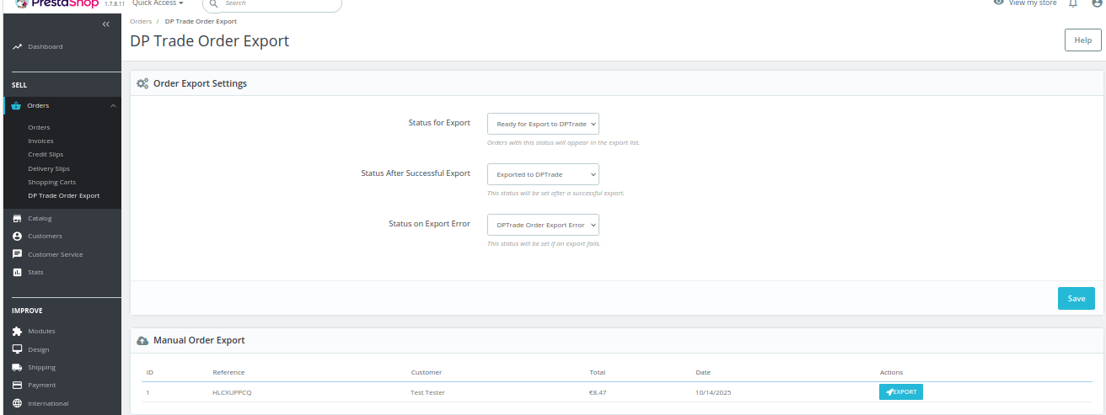Export order HLCXUPPCQ

click(900, 392)
